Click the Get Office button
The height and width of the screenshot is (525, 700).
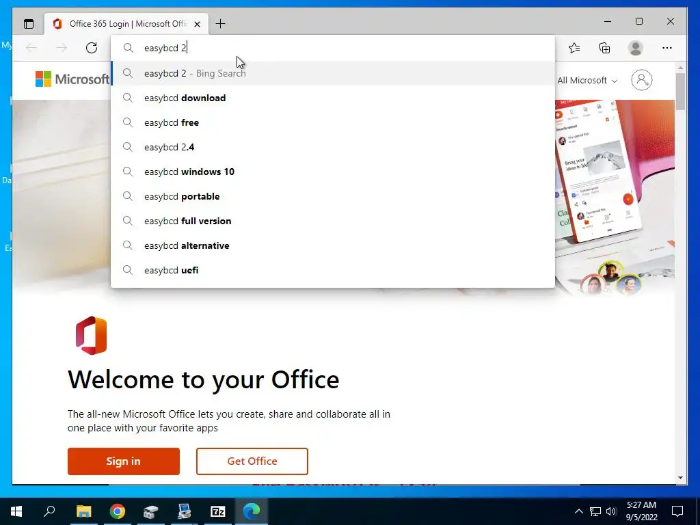click(x=252, y=461)
